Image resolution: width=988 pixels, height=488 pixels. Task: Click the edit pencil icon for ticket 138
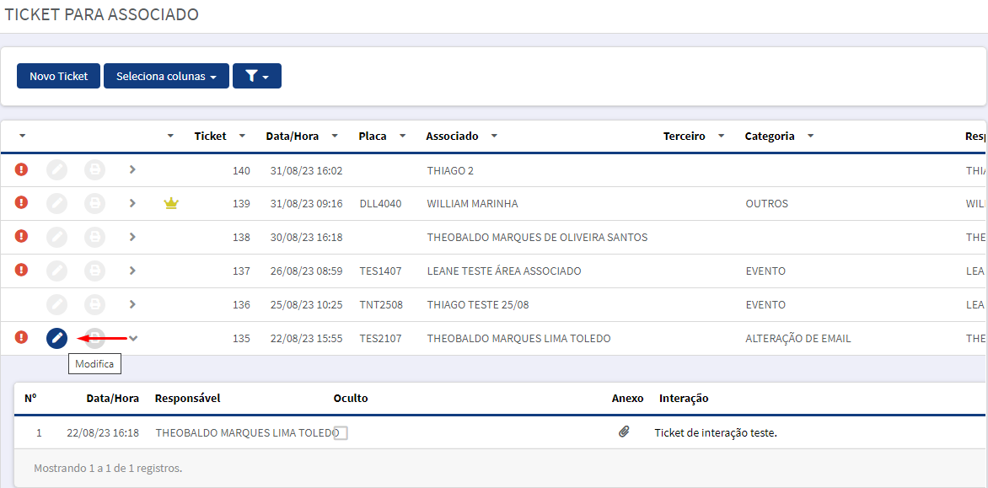click(56, 237)
